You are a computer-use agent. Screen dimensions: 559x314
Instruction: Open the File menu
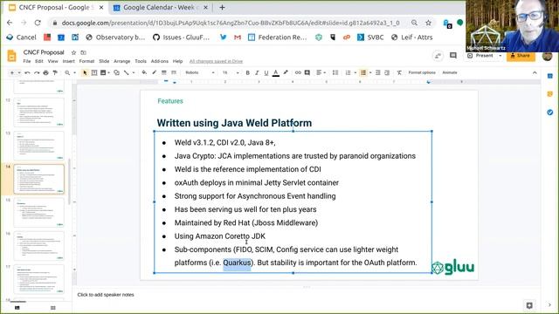coord(27,61)
